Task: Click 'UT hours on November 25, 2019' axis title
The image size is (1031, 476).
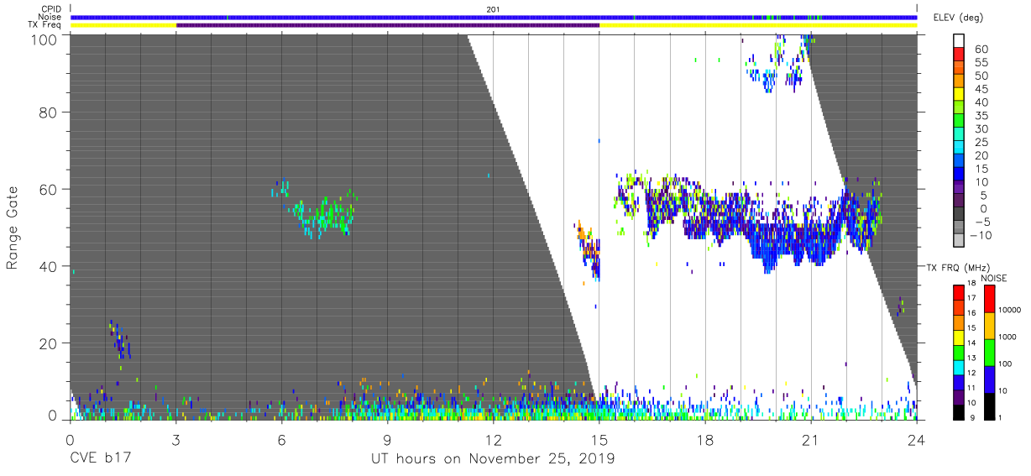Action: point(493,459)
